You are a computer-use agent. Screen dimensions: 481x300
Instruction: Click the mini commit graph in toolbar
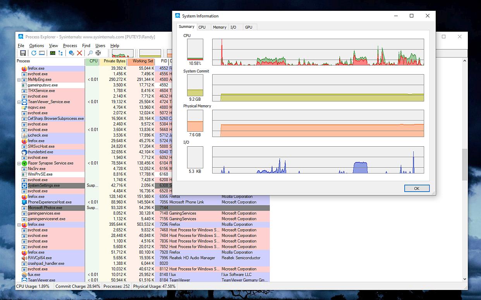click(150, 53)
